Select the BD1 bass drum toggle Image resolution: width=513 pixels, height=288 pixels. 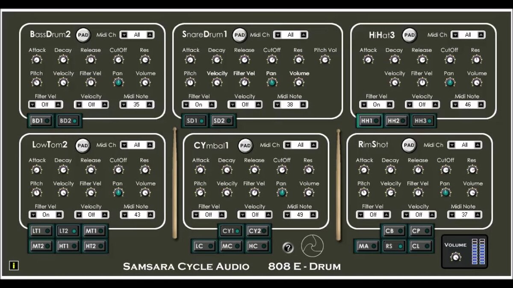41,121
